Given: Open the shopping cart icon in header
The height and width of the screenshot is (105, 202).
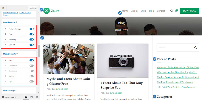Looking at the screenshot, I should pos(176,11).
